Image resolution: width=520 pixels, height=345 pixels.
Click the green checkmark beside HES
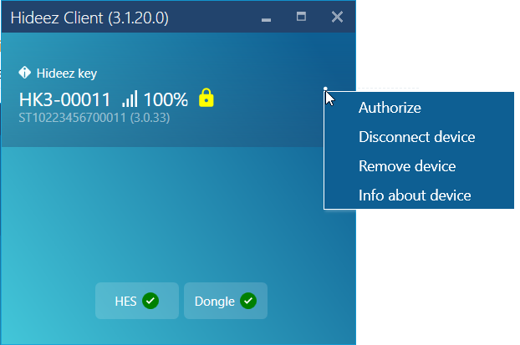coord(150,301)
